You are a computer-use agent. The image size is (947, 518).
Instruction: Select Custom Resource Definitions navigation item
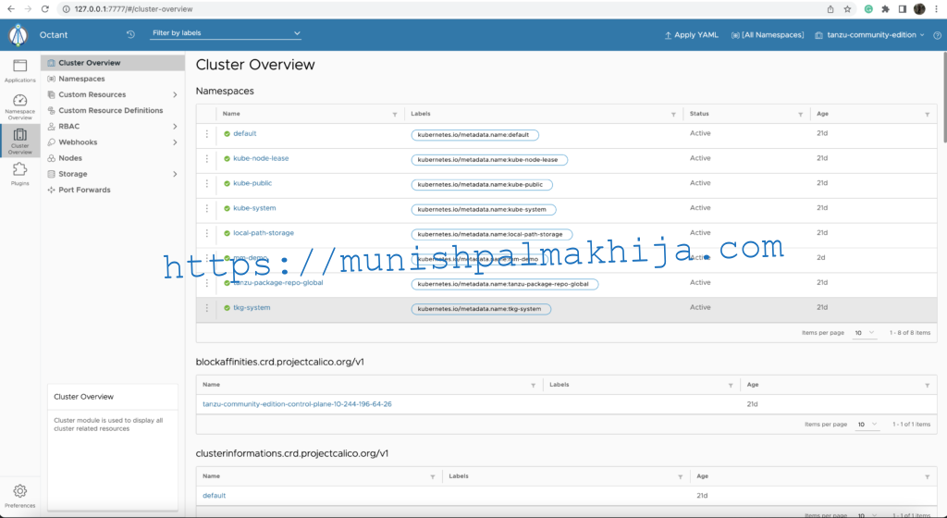pos(113,110)
